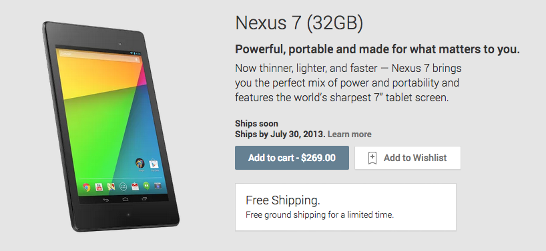This screenshot has width=546, height=251.
Task: Click the Nexus 7 product image
Action: click(111, 126)
